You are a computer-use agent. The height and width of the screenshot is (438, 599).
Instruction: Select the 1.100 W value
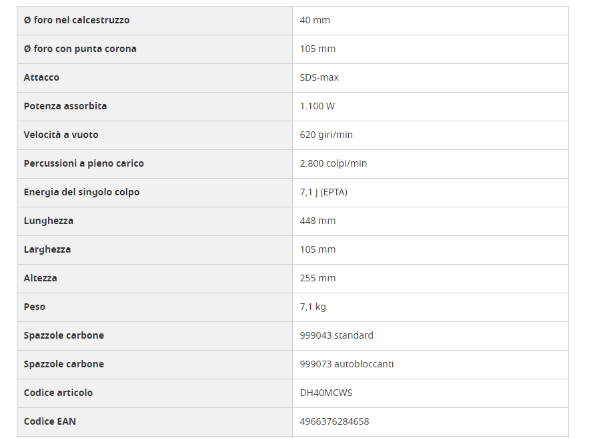[x=318, y=106]
